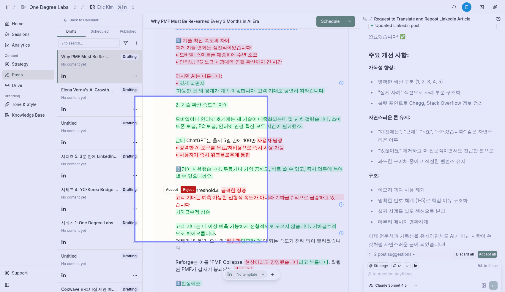Viewport: 505px width, 292px height.
Task: Collapse the sidebar with bottom-left panel icon
Action: (7, 285)
